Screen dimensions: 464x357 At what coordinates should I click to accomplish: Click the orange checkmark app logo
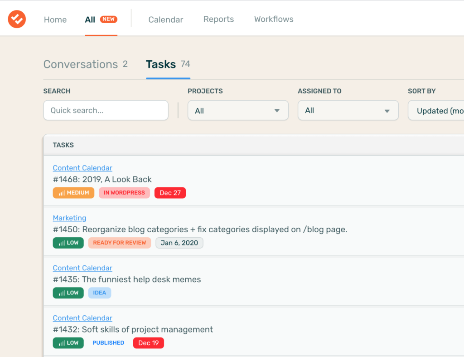(x=17, y=19)
